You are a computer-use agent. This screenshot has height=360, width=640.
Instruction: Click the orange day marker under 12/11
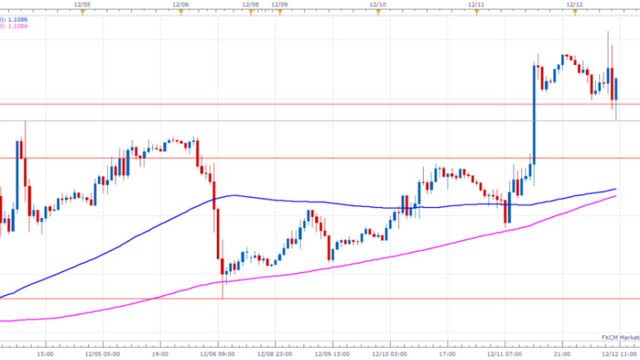476,12
